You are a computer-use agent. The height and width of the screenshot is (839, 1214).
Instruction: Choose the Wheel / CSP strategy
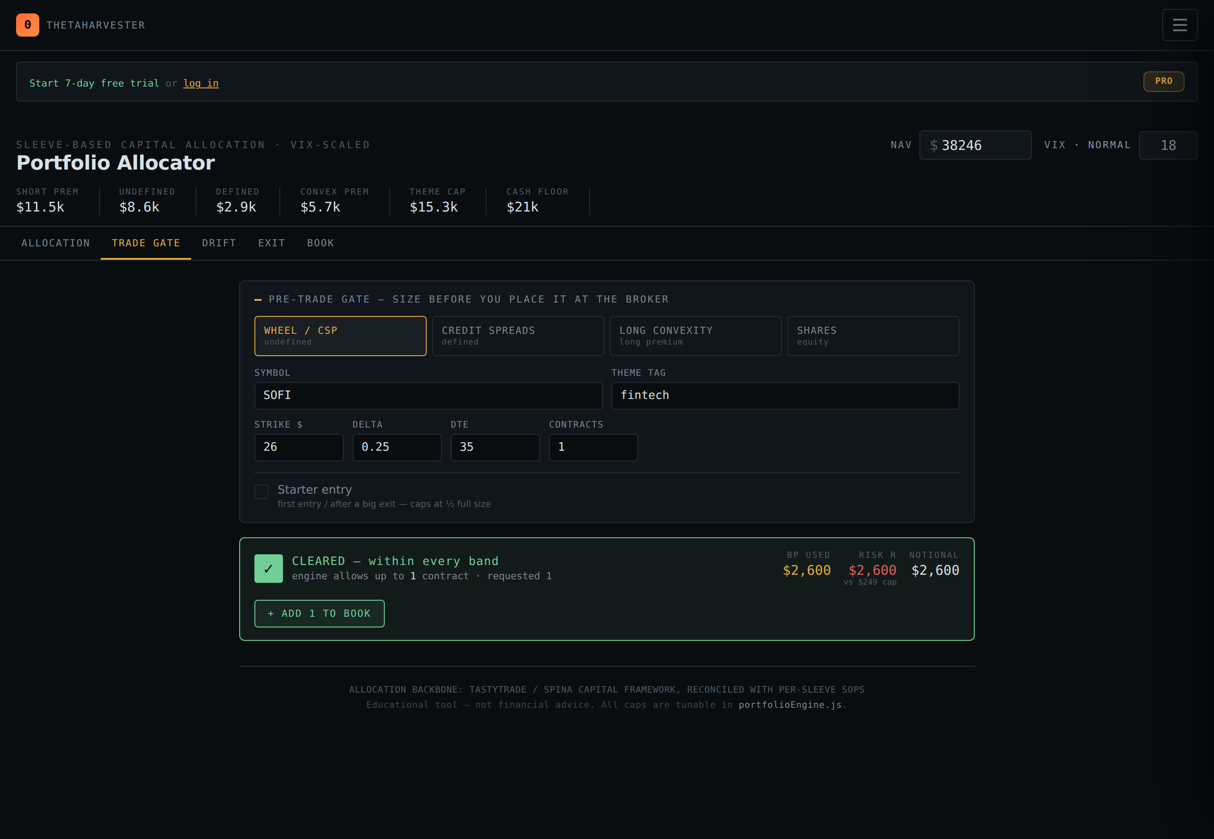point(340,336)
